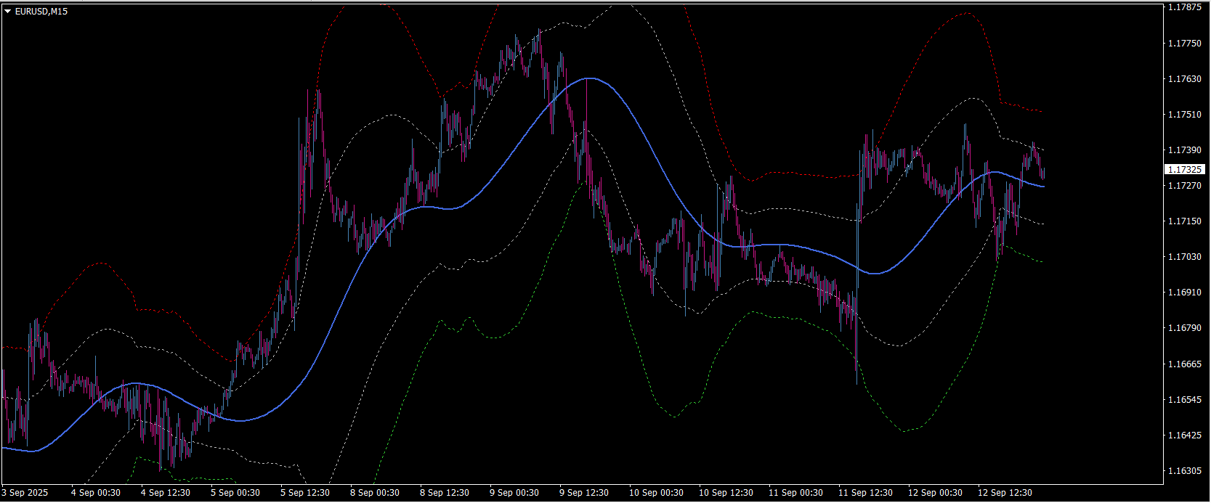The width and height of the screenshot is (1211, 503).
Task: Open the chart menu triangle beside EURUSD,M15
Action: [7, 12]
